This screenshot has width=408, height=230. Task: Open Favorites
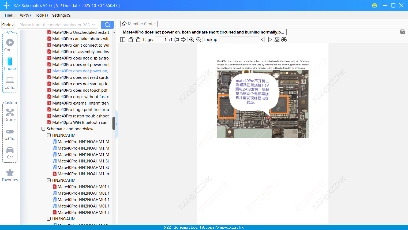pyautogui.click(x=10, y=175)
